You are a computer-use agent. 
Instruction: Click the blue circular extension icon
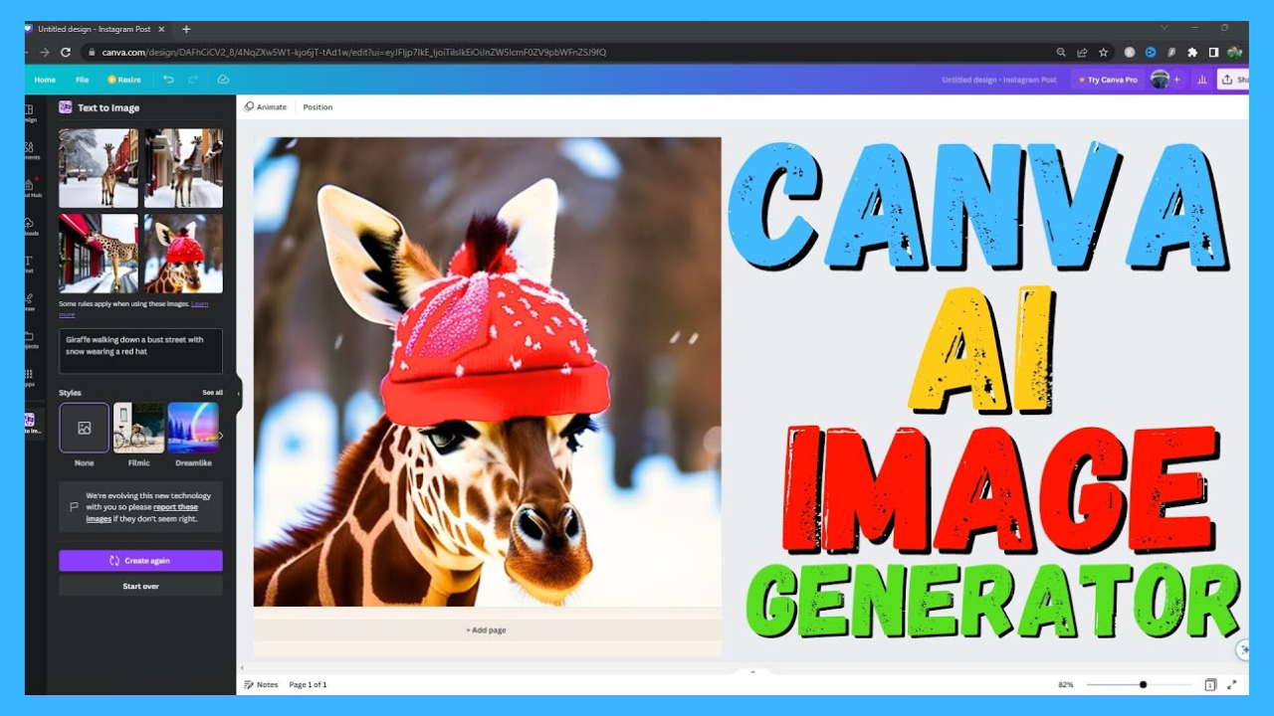pos(1151,52)
